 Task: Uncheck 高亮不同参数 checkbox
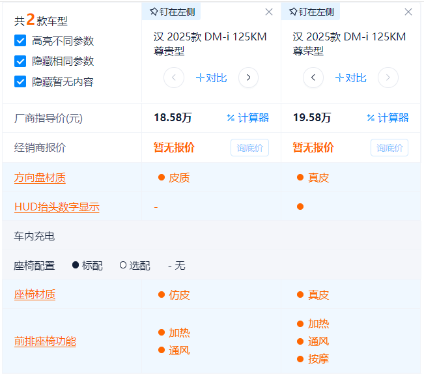20,40
